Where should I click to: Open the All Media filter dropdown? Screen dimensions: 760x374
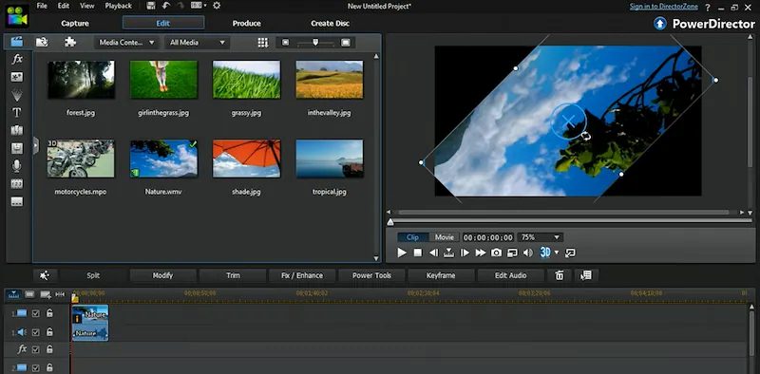(198, 43)
